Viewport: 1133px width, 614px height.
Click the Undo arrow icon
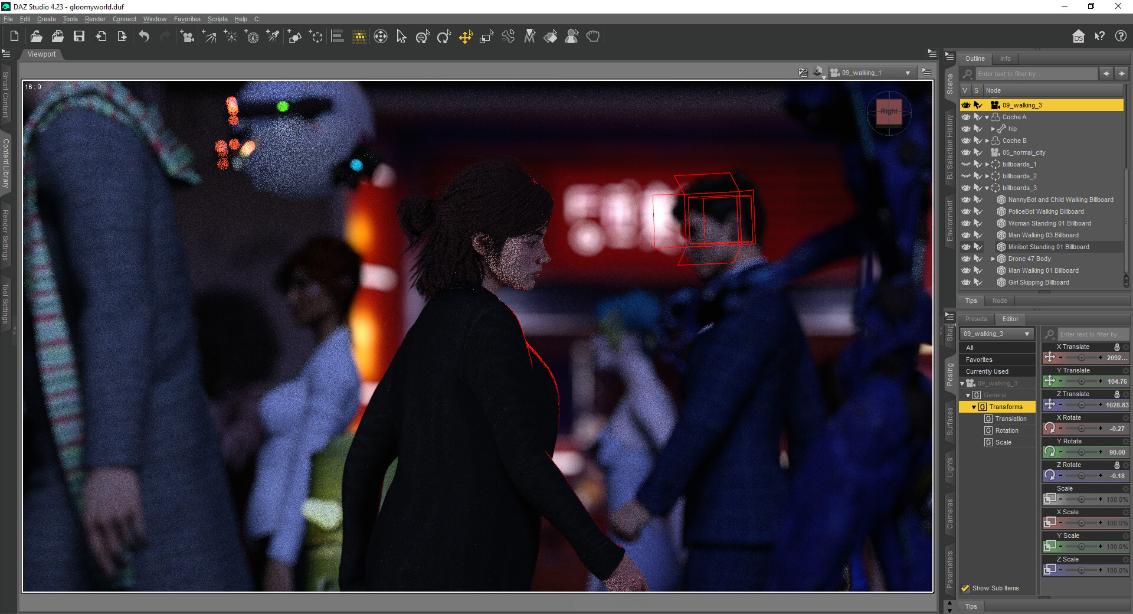tap(144, 37)
